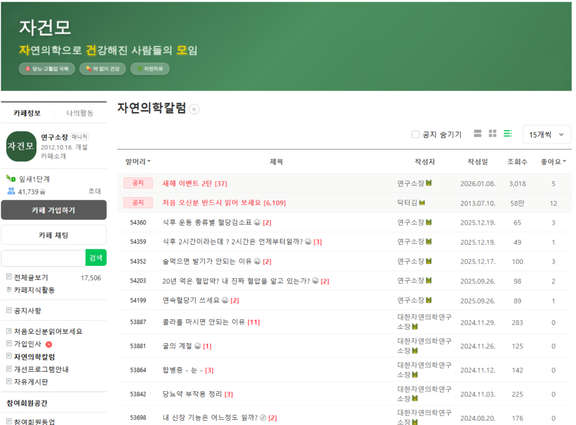This screenshot has height=425, width=576.
Task: Open the 15개씩 posts-per-page dropdown
Action: pos(546,135)
